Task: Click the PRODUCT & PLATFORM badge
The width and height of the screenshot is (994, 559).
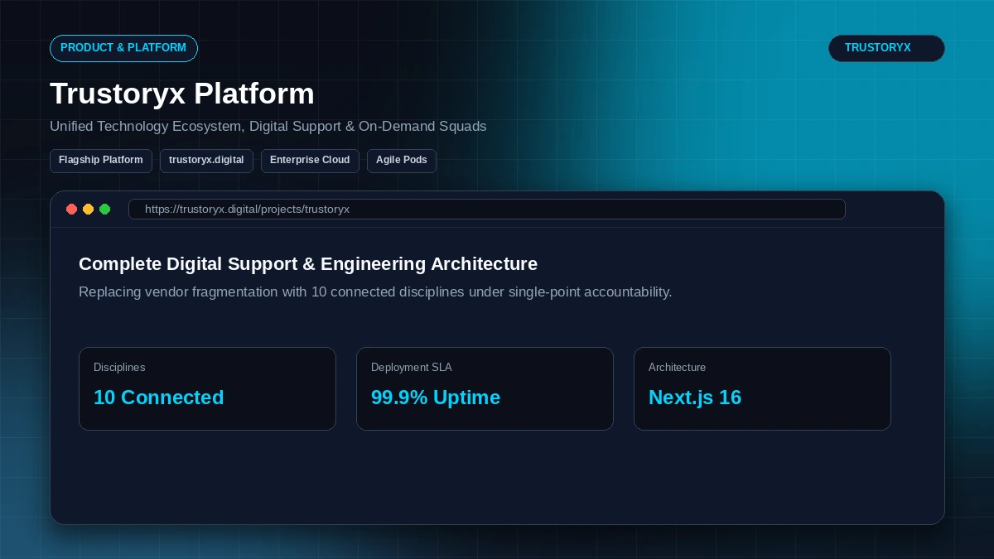Action: point(123,48)
